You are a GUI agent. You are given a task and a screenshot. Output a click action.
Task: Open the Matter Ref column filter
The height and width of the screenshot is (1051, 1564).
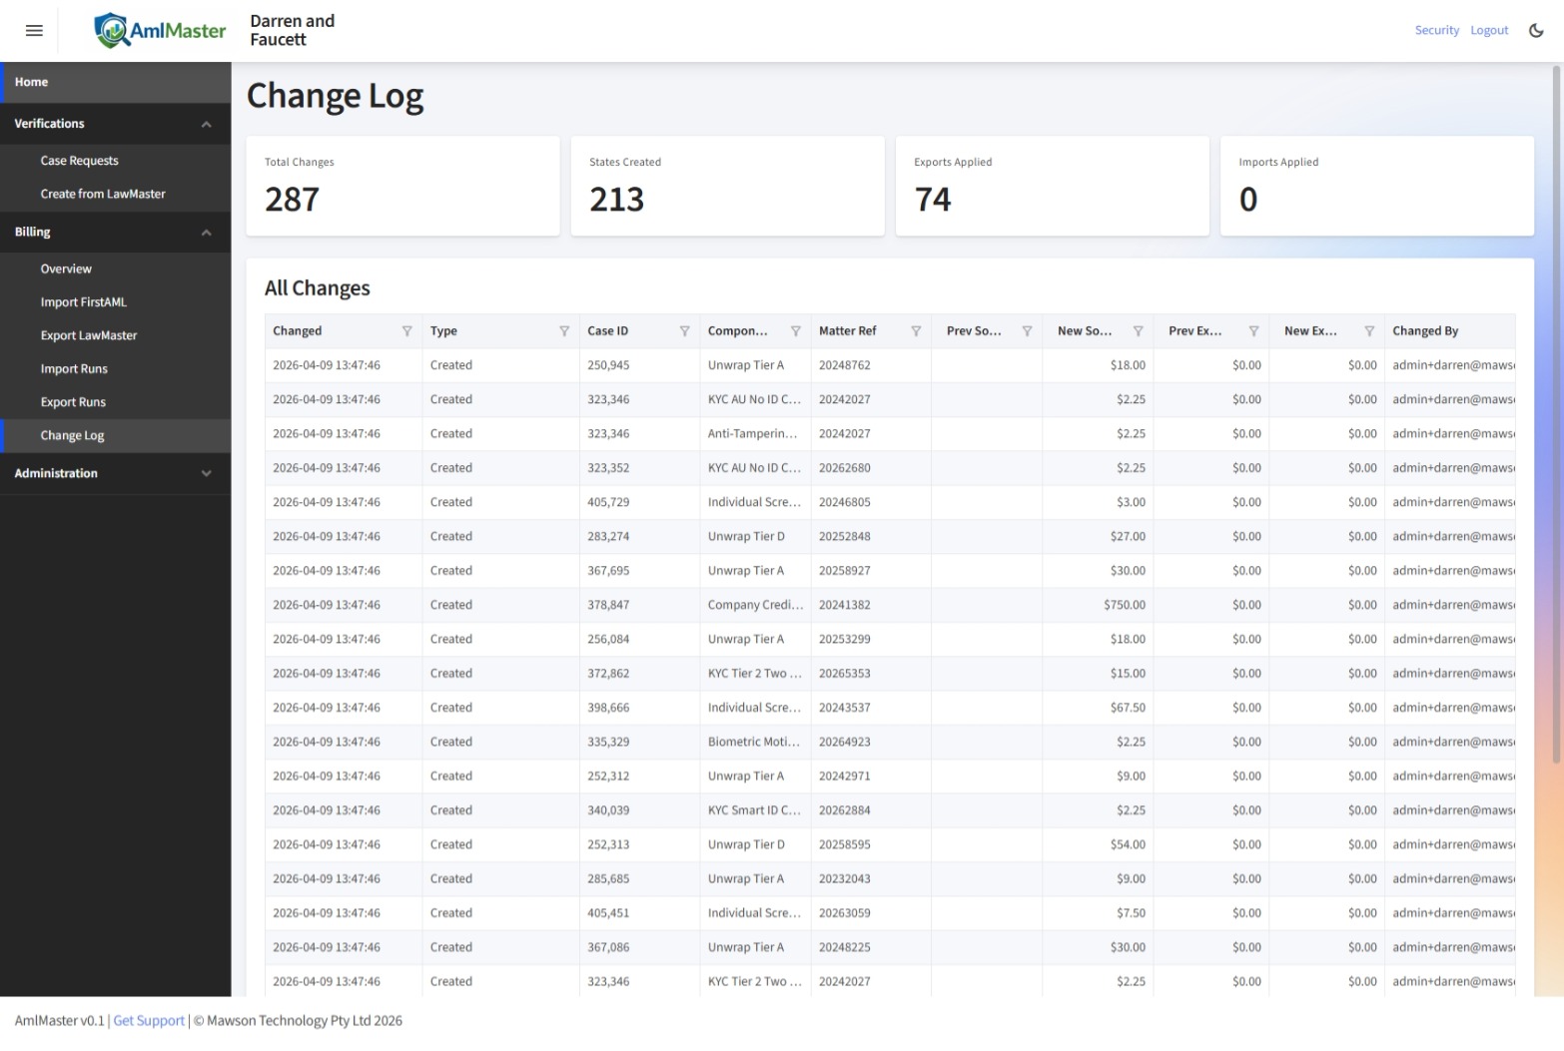tap(918, 330)
